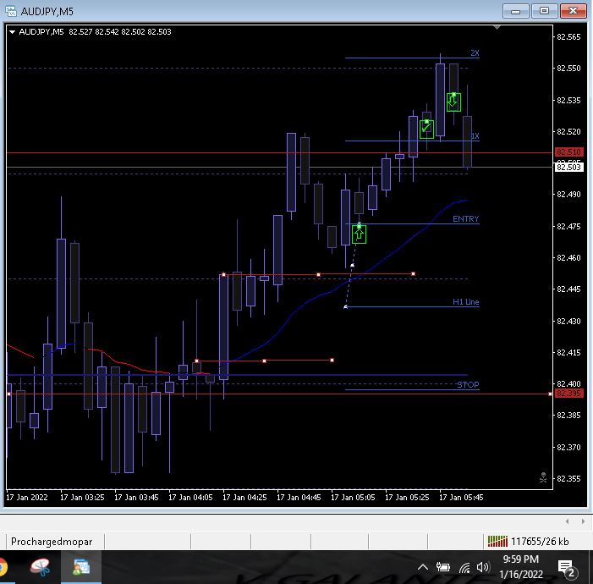Close the AUDJPY,M5 chart window
Screen dimensions: 593x584
[573, 11]
